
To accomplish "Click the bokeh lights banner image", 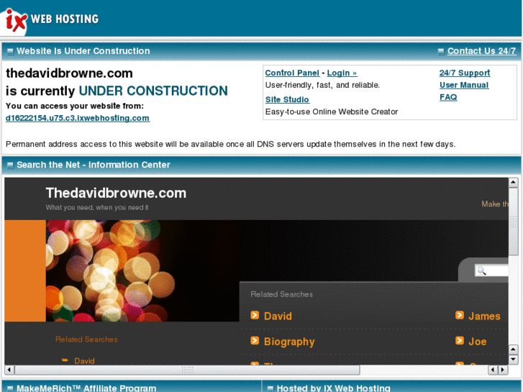I will [142, 270].
